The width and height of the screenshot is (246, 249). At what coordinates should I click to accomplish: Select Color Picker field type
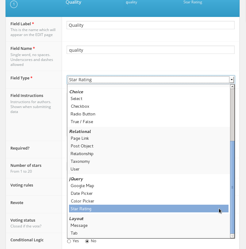click(82, 201)
